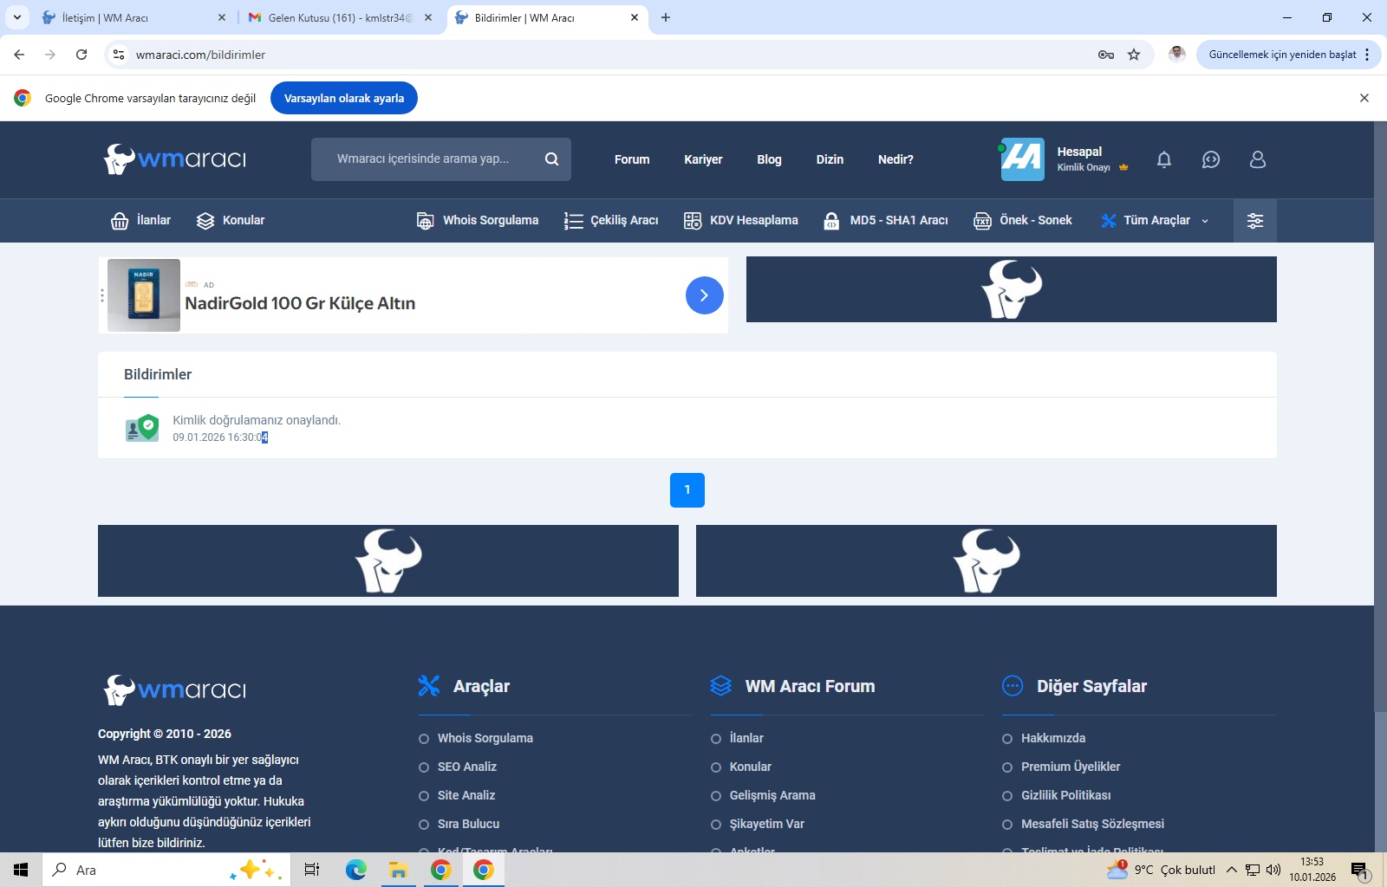Viewport: 1387px width, 887px height.
Task: Expand the tab search dropdown arrow
Action: tap(17, 17)
